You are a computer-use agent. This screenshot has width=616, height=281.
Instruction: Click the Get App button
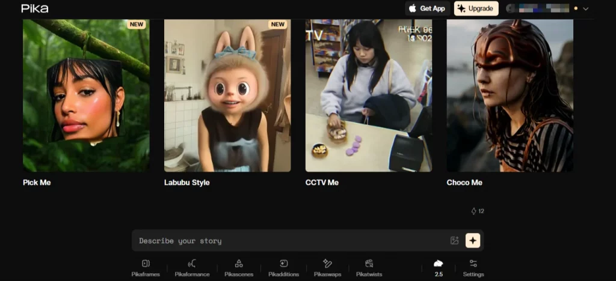tap(427, 8)
